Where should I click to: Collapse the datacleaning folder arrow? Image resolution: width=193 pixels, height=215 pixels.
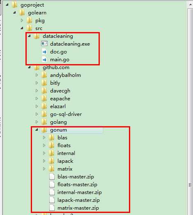tap(29, 36)
